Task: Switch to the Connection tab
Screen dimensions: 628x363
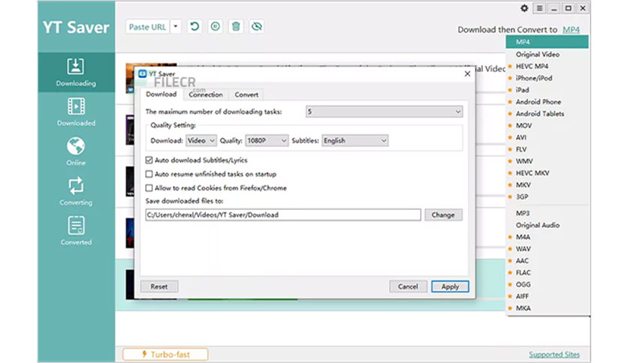Action: tap(206, 94)
